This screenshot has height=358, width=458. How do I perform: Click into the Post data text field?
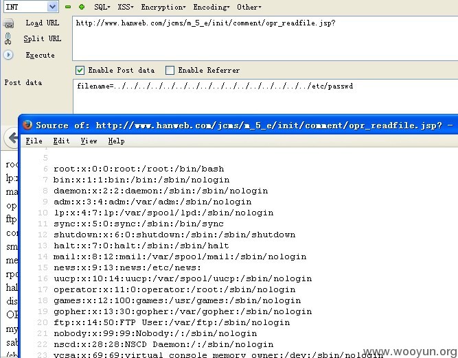pos(265,96)
